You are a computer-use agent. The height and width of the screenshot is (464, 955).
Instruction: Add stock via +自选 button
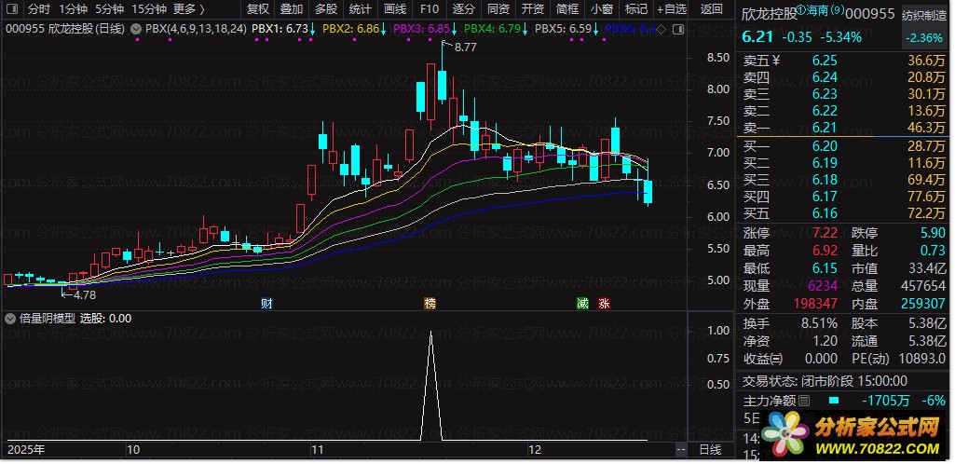[x=671, y=9]
